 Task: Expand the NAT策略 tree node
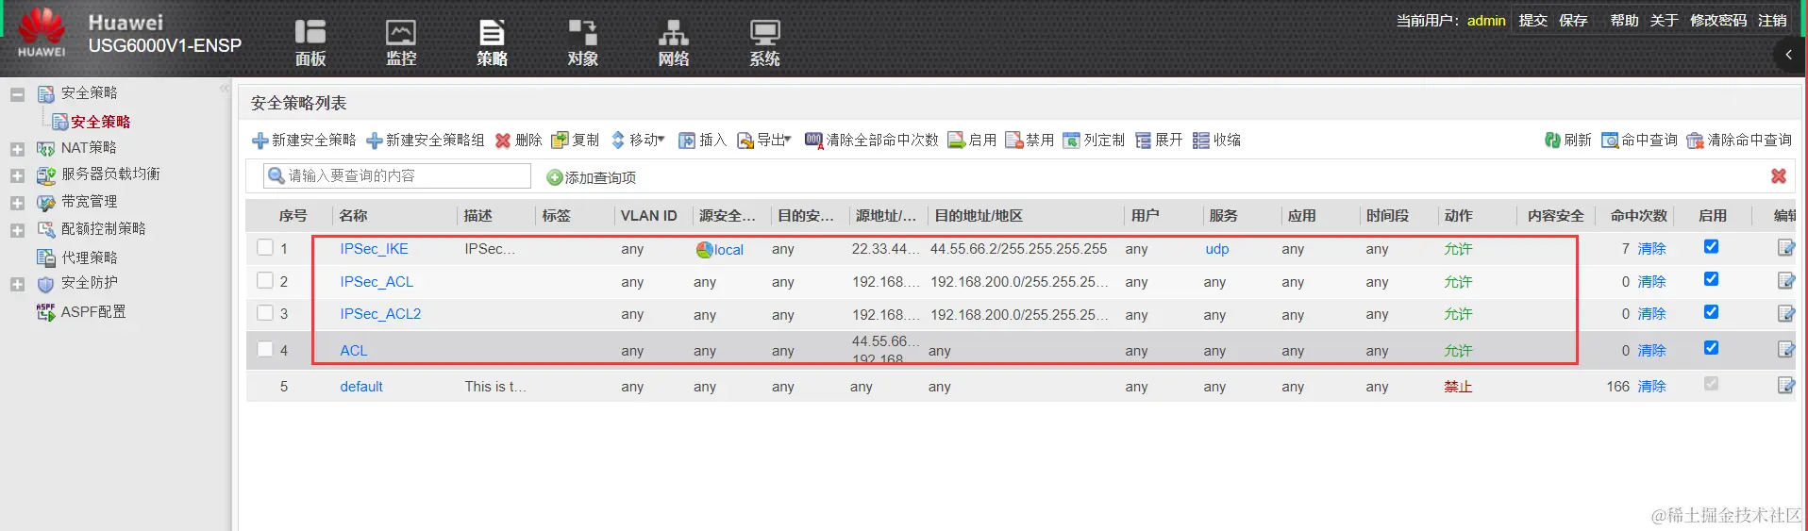click(x=17, y=149)
